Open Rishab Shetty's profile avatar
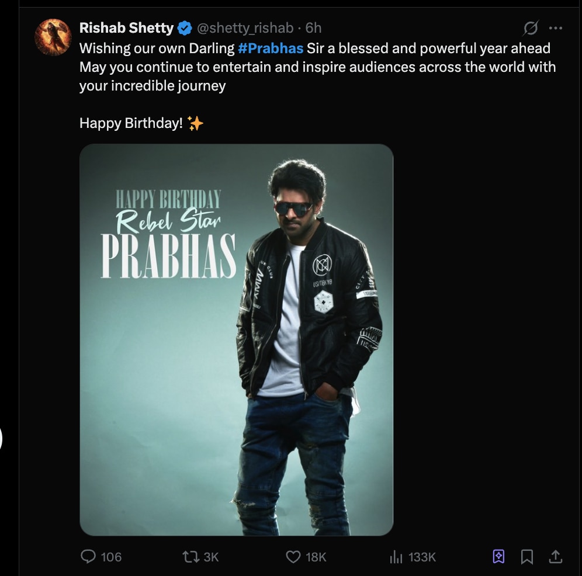 click(x=53, y=37)
